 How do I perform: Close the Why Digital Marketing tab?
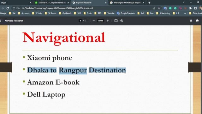pyautogui.click(x=143, y=3)
